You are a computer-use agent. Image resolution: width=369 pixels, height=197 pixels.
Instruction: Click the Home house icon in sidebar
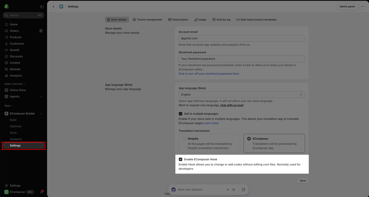click(6, 24)
